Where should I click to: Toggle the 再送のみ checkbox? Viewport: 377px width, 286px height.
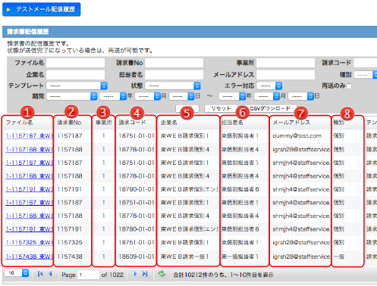click(349, 86)
